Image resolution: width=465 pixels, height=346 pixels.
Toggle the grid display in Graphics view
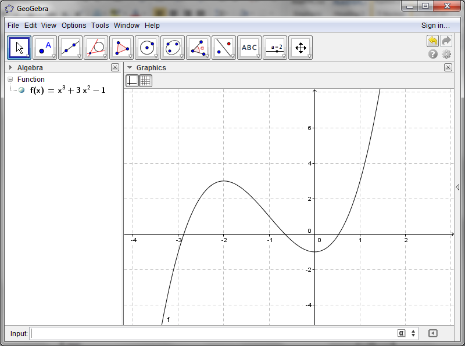(145, 80)
